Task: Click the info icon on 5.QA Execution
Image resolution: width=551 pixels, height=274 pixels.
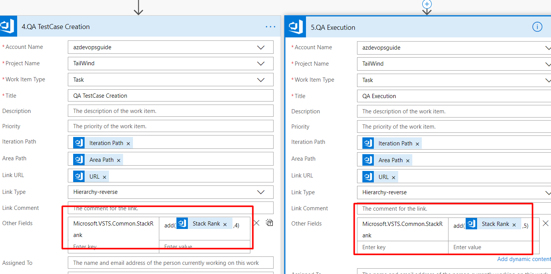Action: tap(537, 27)
